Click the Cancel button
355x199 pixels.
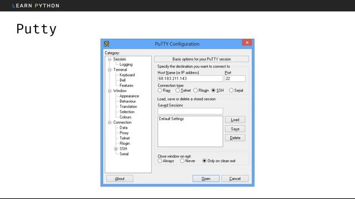[235, 179]
